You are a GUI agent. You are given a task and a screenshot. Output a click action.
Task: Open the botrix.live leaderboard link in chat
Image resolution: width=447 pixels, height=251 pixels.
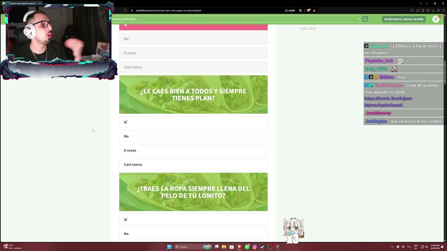(388, 102)
